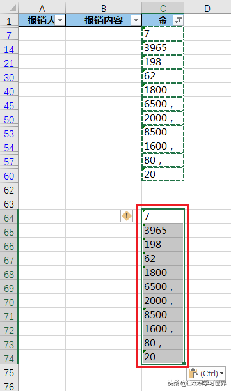Viewport: 231px width, 391px height.
Task: Select row 21 header
Action: coord(9,63)
